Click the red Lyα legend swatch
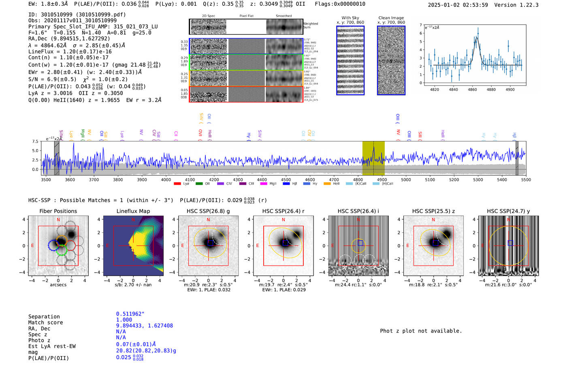The width and height of the screenshot is (567, 386). click(x=177, y=184)
